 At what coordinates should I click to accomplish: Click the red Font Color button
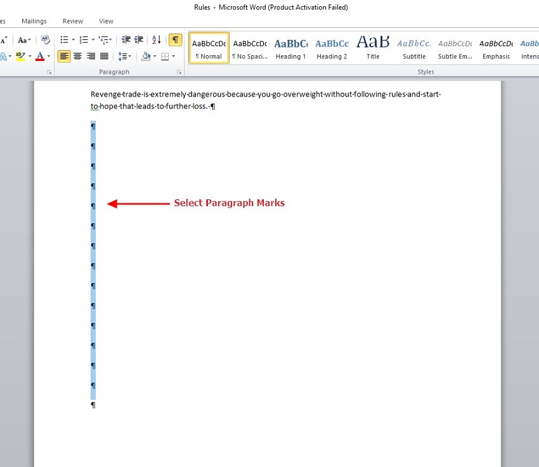[40, 56]
